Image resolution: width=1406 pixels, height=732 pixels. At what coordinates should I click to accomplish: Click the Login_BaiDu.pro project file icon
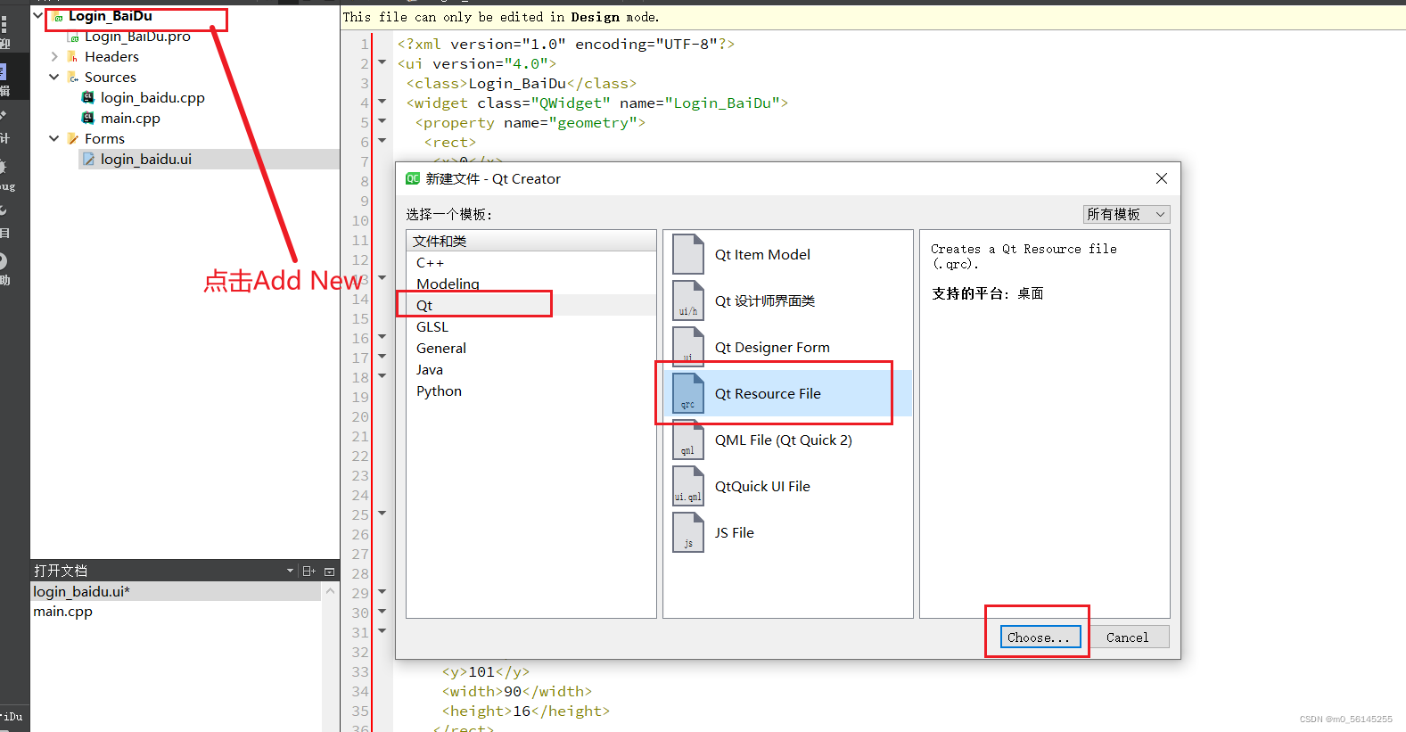point(74,37)
